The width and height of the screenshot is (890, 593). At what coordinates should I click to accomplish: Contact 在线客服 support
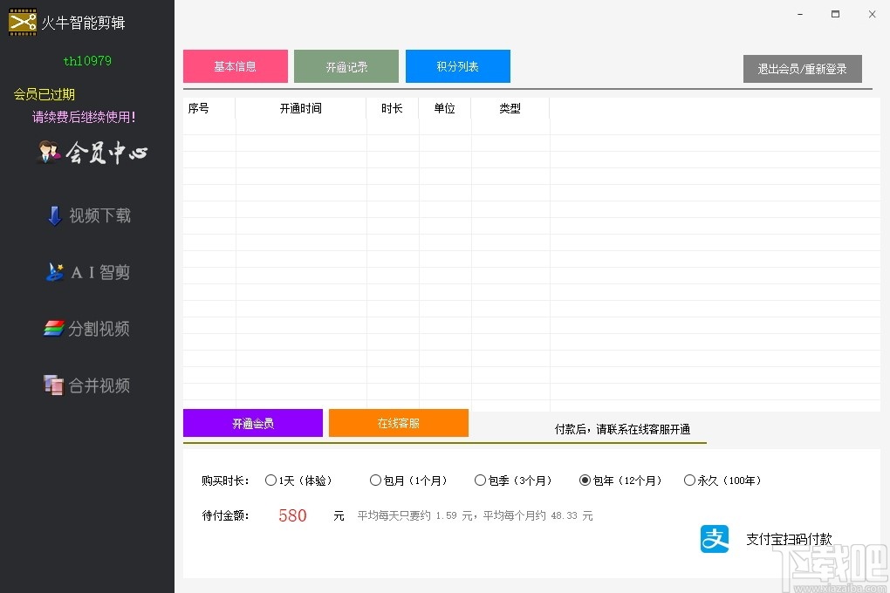click(x=398, y=423)
